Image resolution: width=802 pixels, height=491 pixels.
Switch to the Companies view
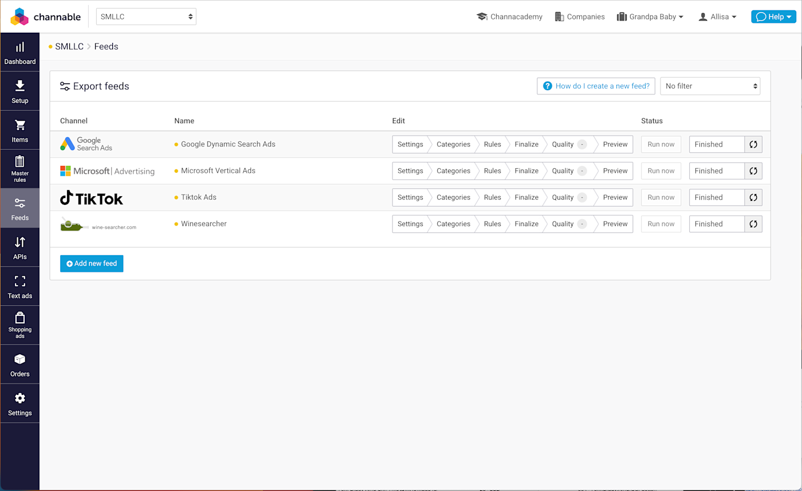pyautogui.click(x=580, y=17)
